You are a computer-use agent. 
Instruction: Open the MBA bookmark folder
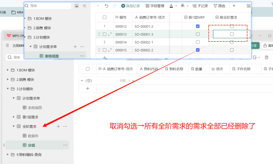[17, 12]
